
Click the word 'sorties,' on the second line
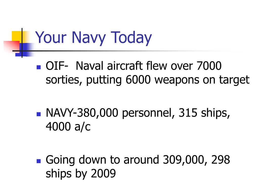tap(64, 80)
